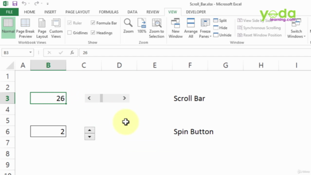Open the Customize Quick Access Toolbar dropdown
This screenshot has width=311, height=175.
click(x=48, y=3)
